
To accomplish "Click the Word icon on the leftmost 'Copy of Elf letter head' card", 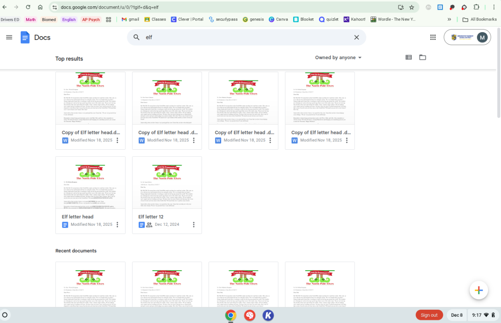I will 65,140.
